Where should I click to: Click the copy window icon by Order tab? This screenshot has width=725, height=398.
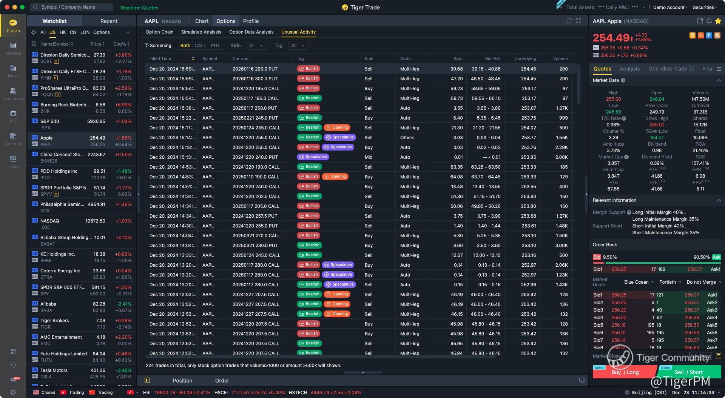tap(582, 380)
